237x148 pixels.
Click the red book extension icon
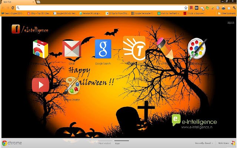[x=191, y=8]
